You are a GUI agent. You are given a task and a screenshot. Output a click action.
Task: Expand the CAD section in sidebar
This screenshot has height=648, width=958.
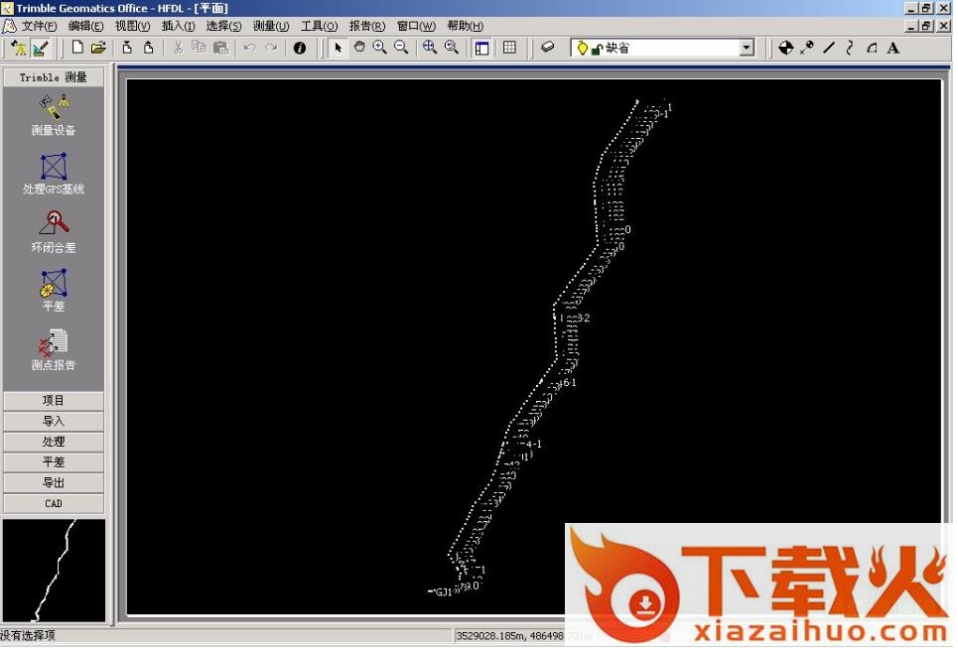54,503
